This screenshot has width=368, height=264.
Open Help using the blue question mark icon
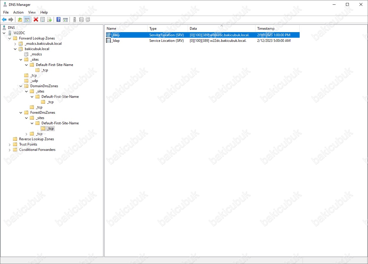59,20
